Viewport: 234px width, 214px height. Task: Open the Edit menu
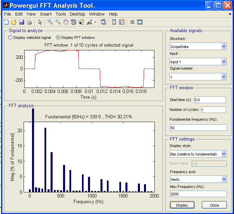tap(19, 14)
